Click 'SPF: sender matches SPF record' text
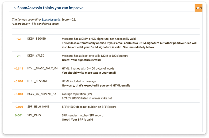The width and height of the screenshot is (209, 138). coord(83,115)
